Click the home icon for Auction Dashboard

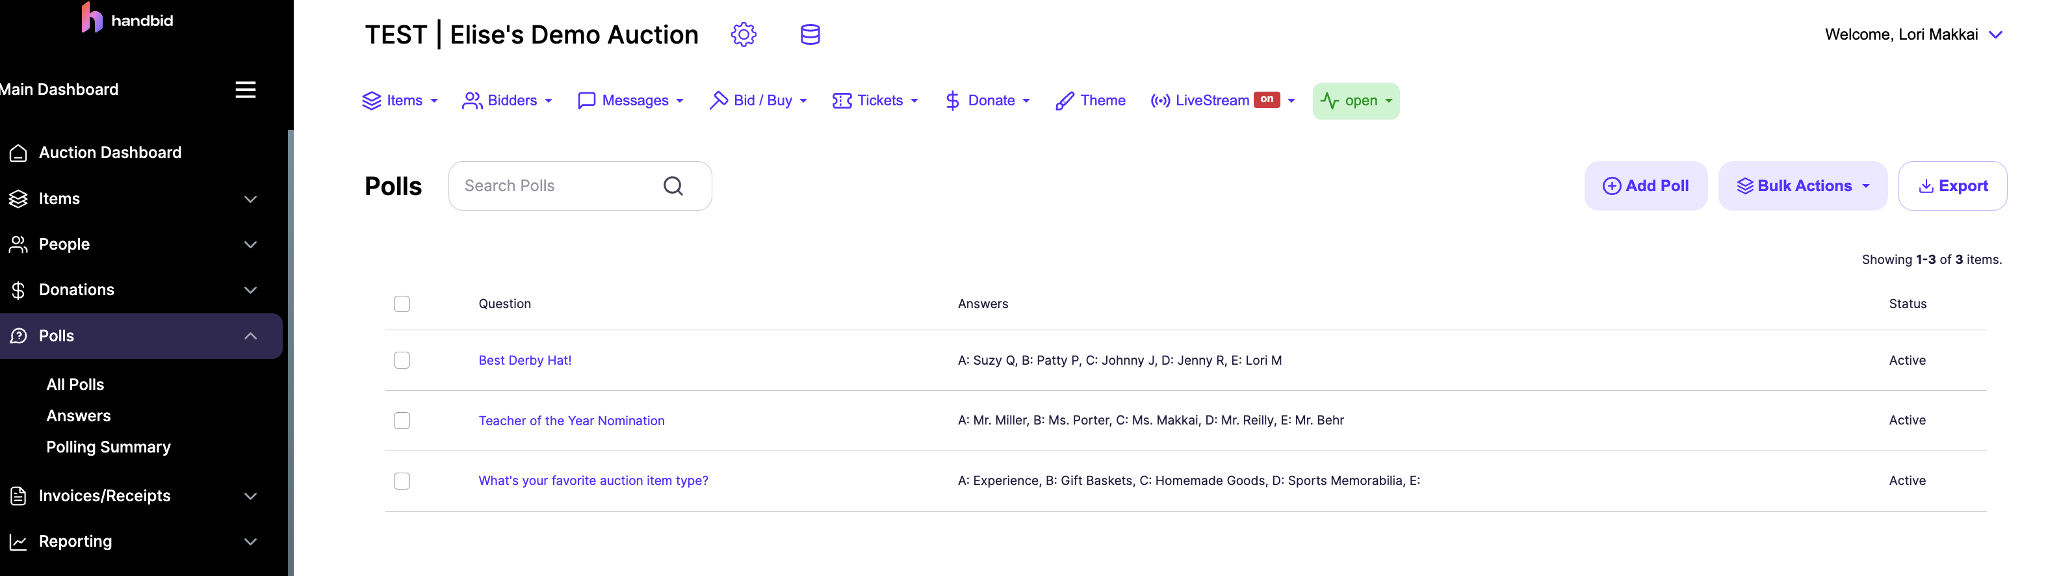[x=18, y=153]
